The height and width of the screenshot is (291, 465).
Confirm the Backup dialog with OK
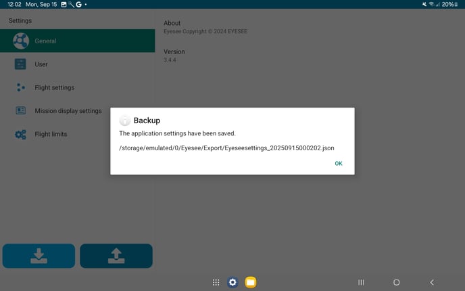[339, 163]
